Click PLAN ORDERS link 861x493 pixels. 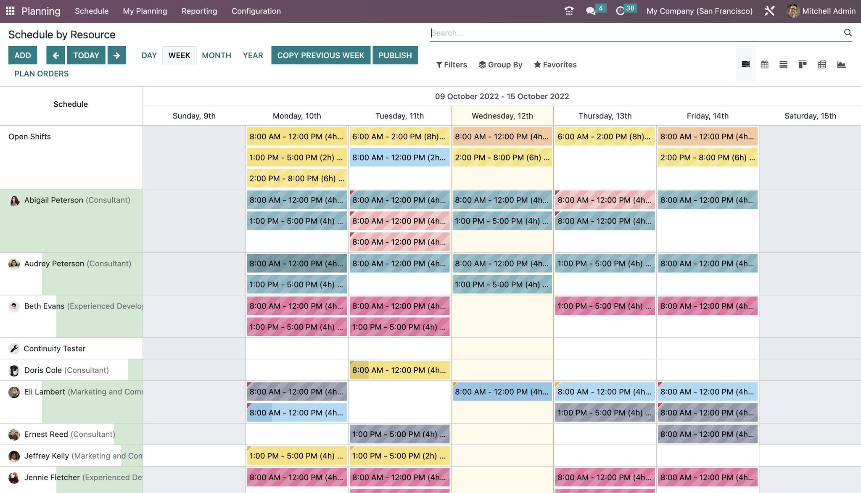pos(41,73)
